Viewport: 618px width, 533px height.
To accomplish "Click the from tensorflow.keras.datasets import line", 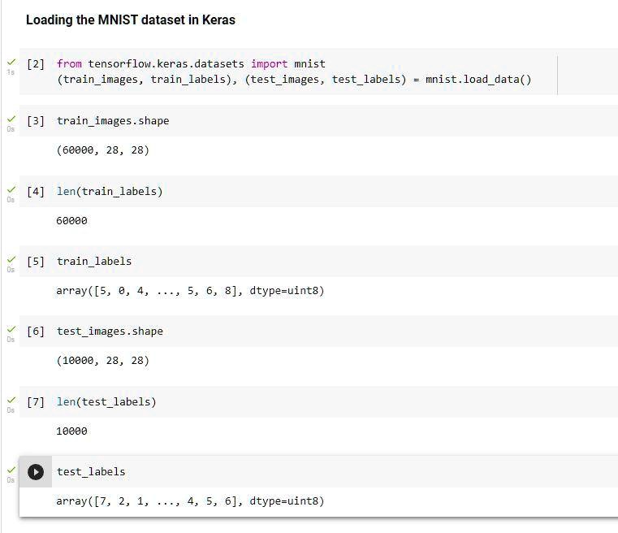I will pyautogui.click(x=191, y=64).
